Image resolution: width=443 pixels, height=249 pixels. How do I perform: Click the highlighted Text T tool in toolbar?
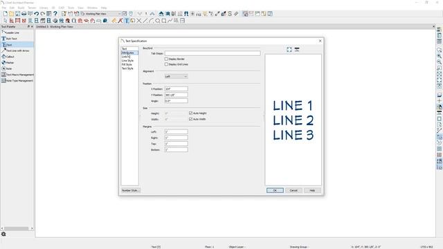pos(127,21)
